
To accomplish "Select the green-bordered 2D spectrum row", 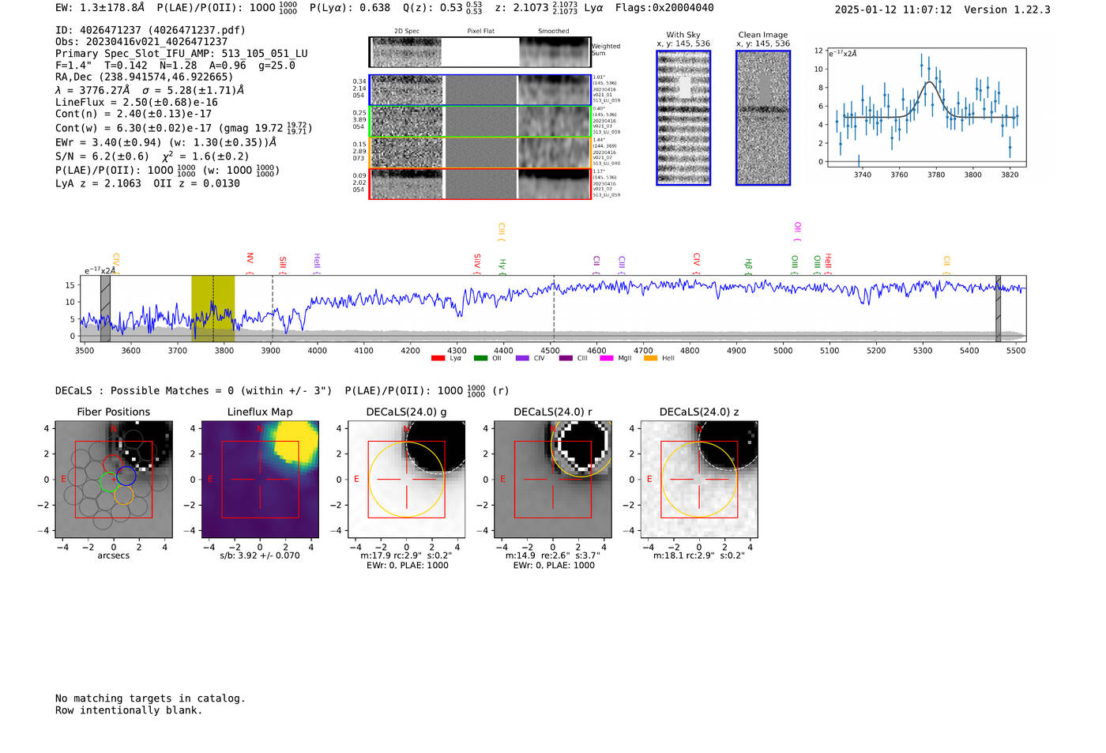I will click(480, 122).
